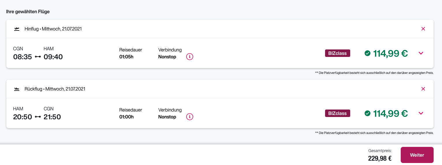Open connection info icon for HAM–CGN flight
The width and height of the screenshot is (442, 165).
(x=190, y=117)
